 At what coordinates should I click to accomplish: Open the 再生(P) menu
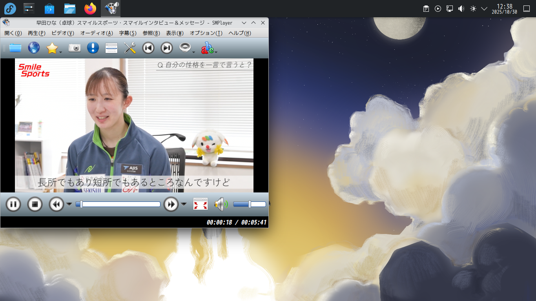37,33
